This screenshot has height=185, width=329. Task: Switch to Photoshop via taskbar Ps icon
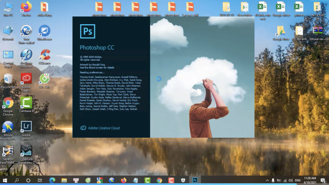(x=195, y=180)
